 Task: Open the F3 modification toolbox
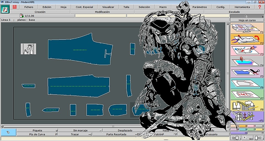[x=247, y=50]
